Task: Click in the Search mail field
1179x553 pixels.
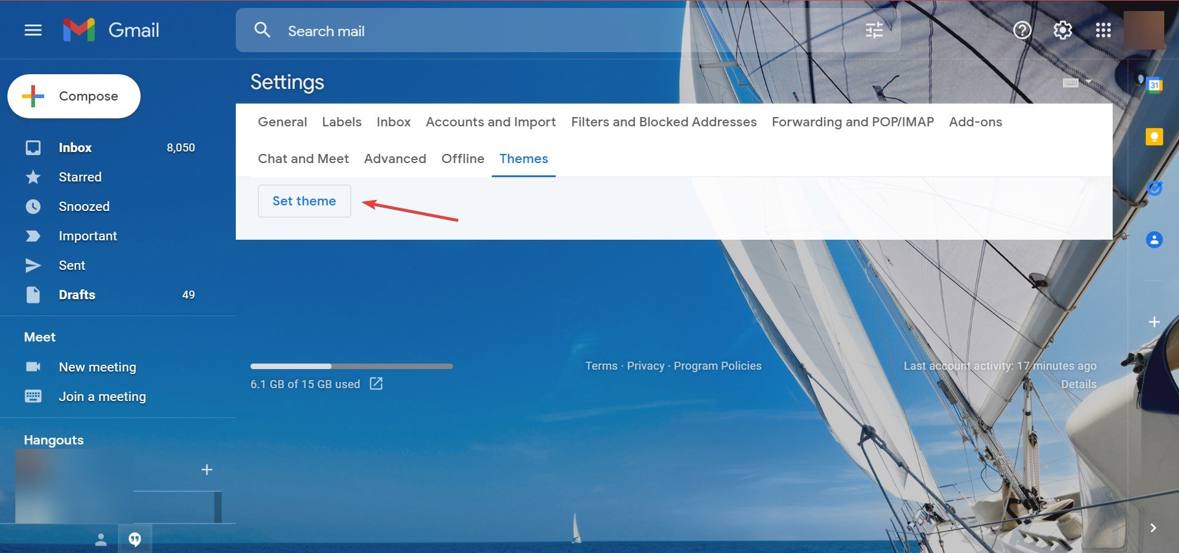Action: 568,30
